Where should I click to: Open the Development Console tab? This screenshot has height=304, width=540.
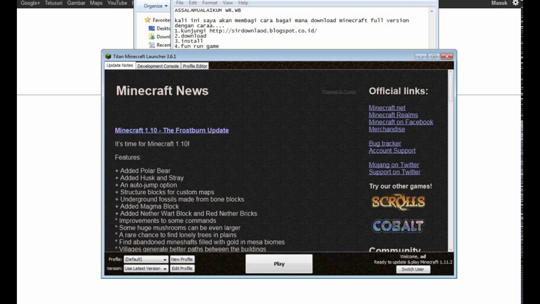[x=158, y=66]
